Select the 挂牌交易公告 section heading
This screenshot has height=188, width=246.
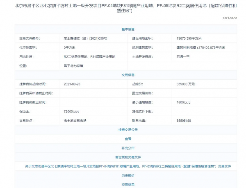coord(128,130)
